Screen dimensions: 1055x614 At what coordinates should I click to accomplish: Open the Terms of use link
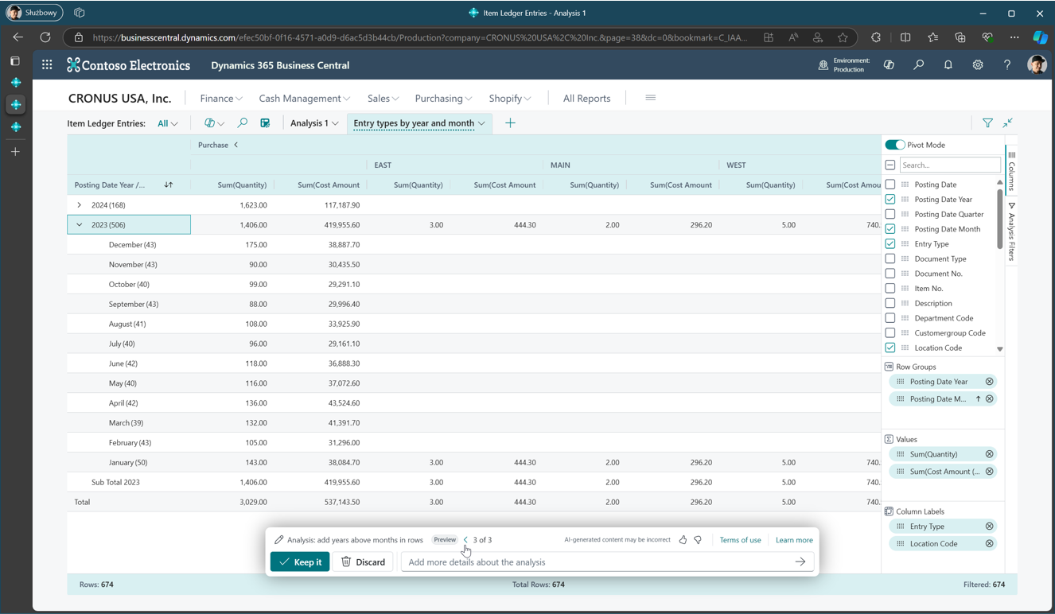pos(740,540)
